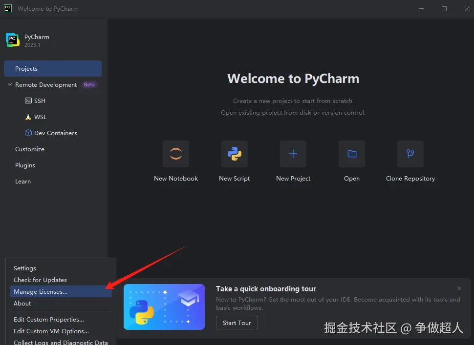Click the PyCharm title bar icon
Viewport: 474px width, 345px height.
pyautogui.click(x=7, y=8)
